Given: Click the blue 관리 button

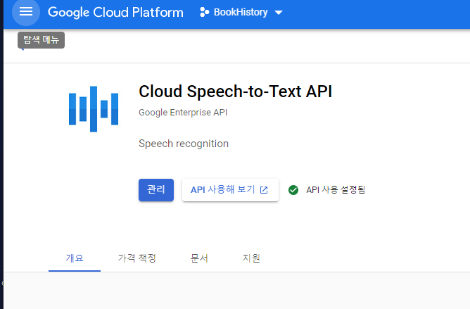Looking at the screenshot, I should point(156,190).
